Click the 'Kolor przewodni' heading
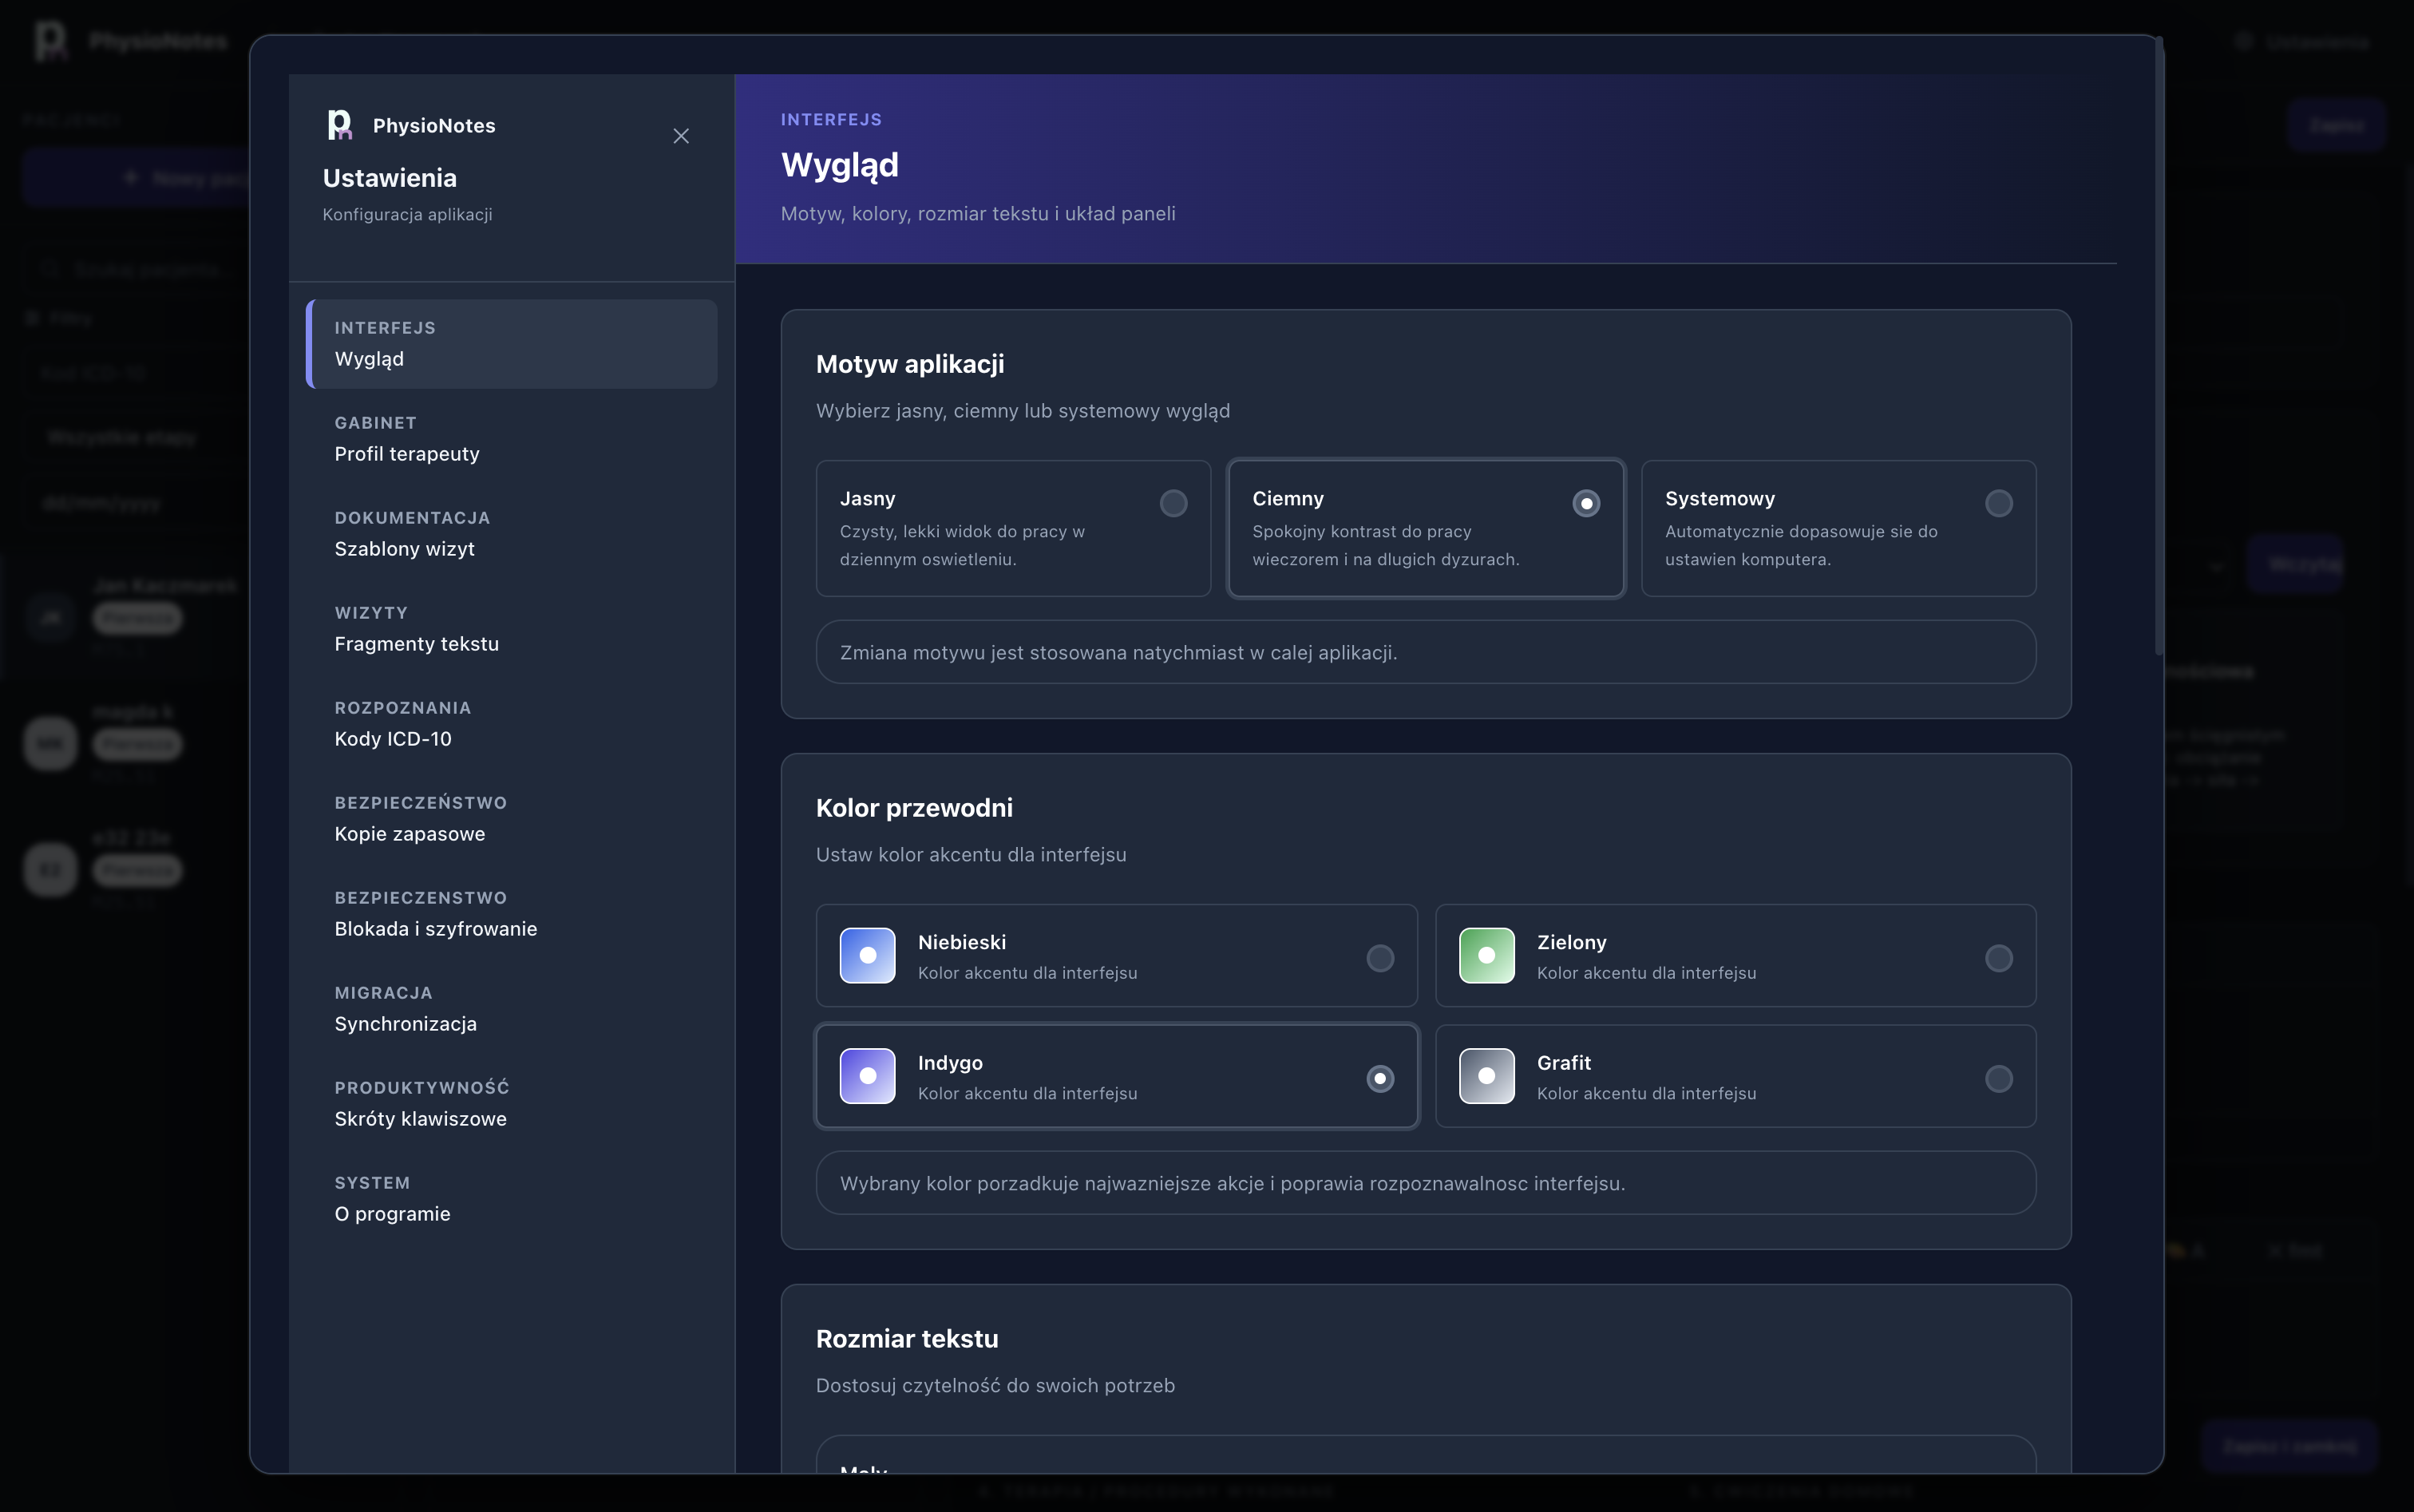The height and width of the screenshot is (1512, 2414). (914, 808)
